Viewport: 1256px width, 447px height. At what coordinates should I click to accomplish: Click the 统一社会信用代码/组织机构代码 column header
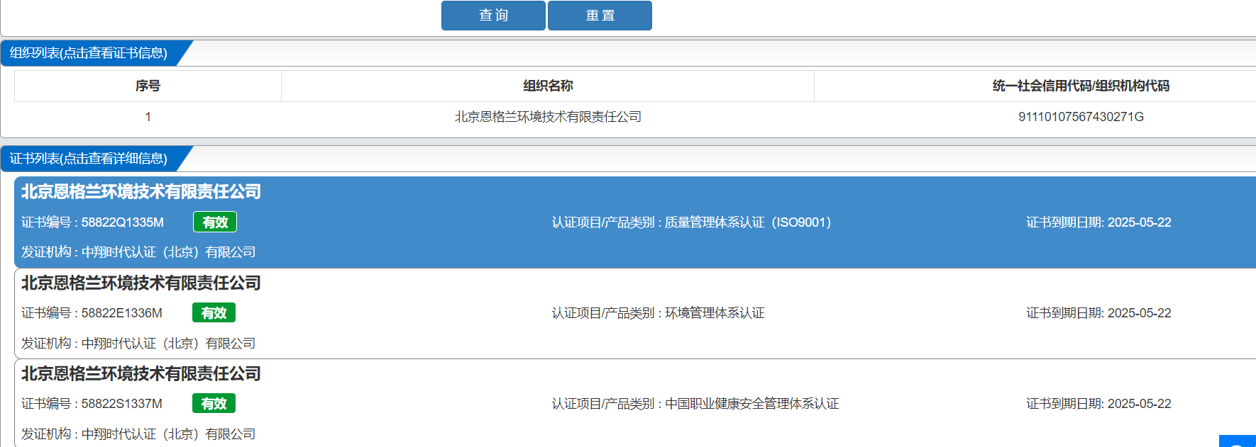[1081, 86]
